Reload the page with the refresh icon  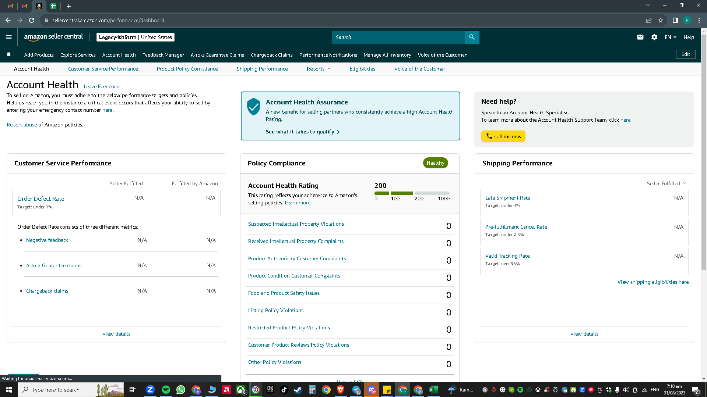coord(32,20)
